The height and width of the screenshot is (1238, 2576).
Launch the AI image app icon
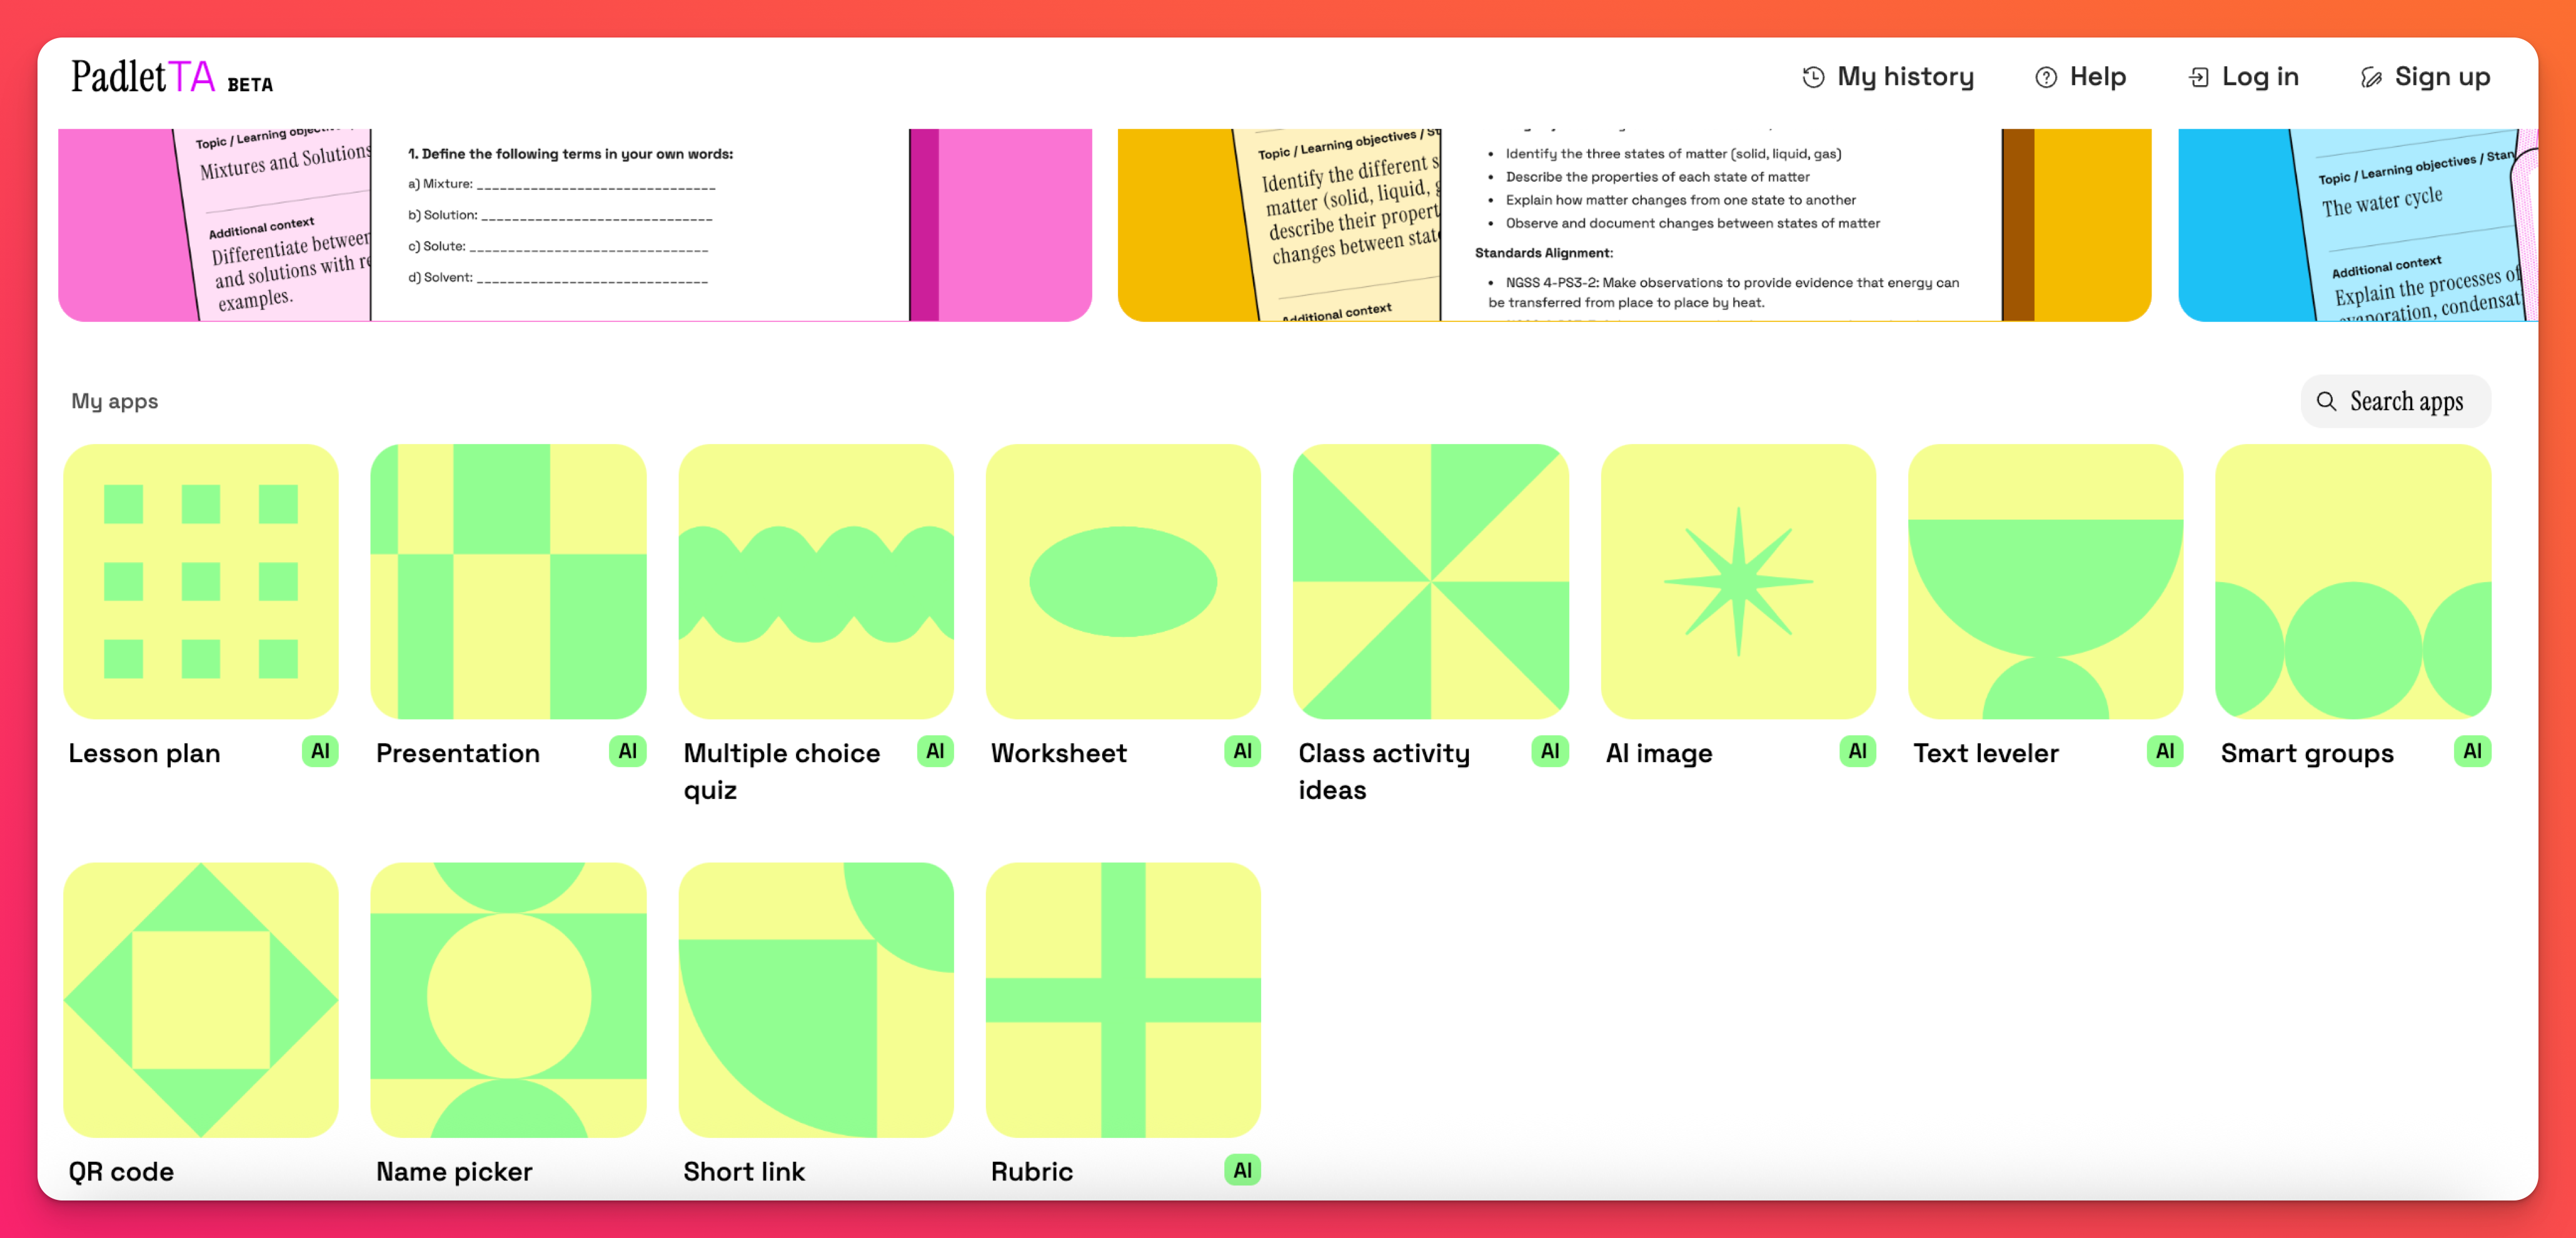pyautogui.click(x=1737, y=581)
